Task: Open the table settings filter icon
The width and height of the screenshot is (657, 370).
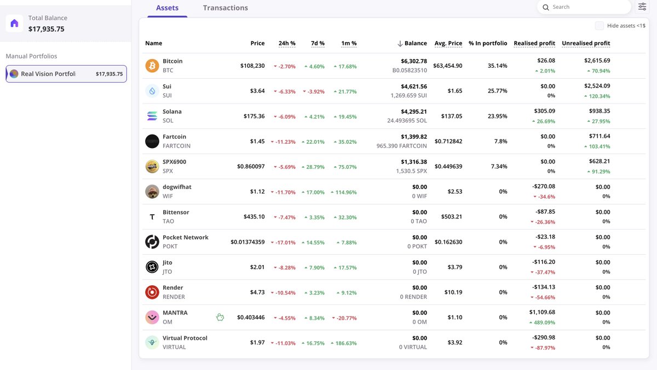Action: pos(642,7)
